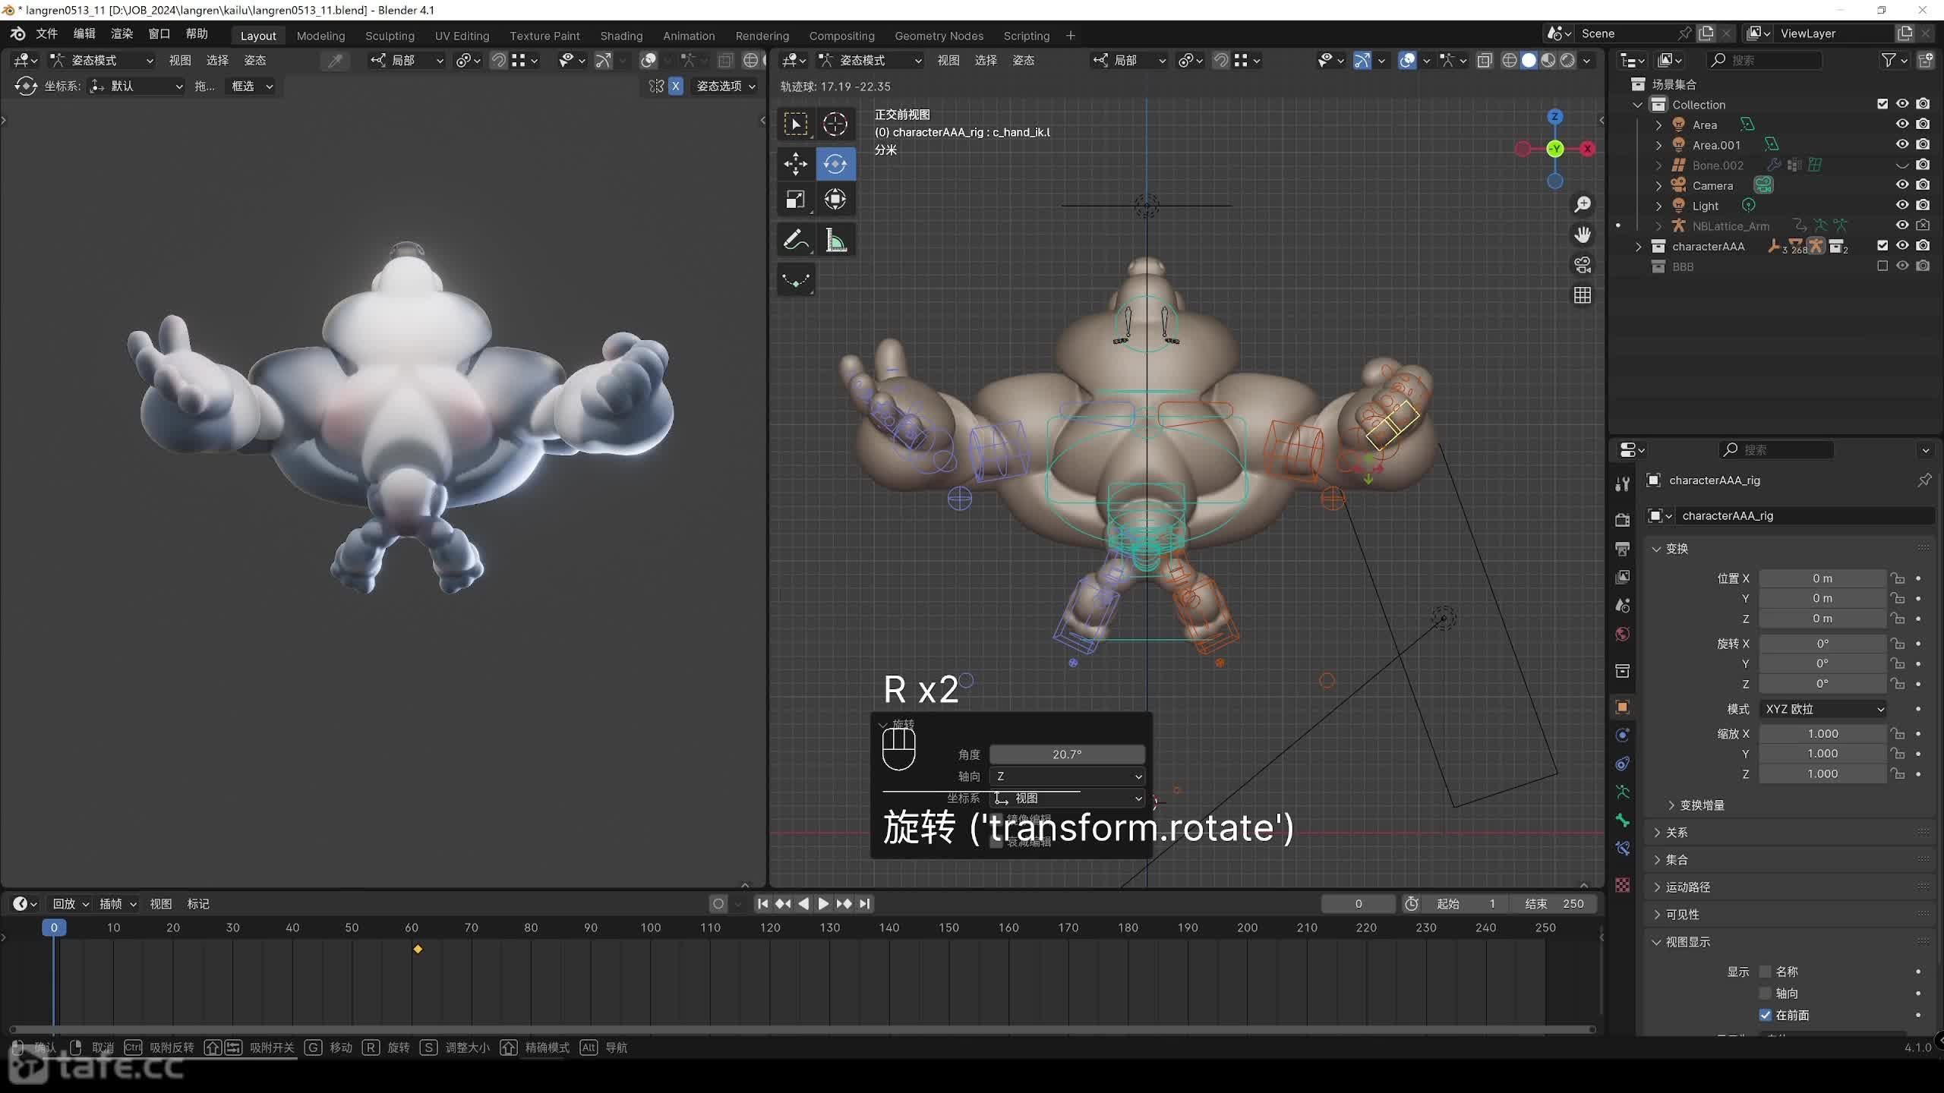Image resolution: width=1944 pixels, height=1093 pixels.
Task: Open Pose Mode dropdown in right viewport
Action: tap(870, 61)
